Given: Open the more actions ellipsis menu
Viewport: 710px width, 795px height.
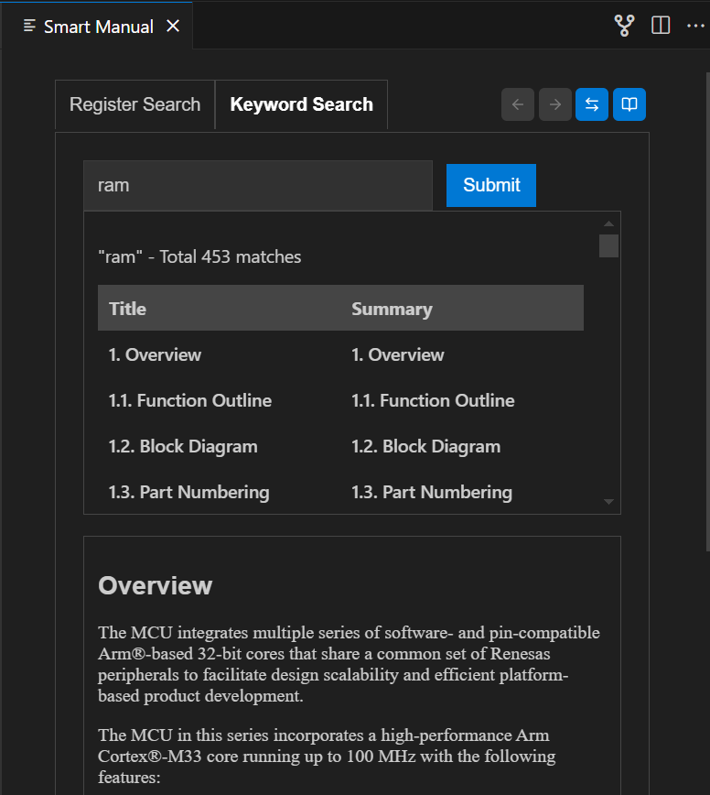Looking at the screenshot, I should [x=695, y=25].
